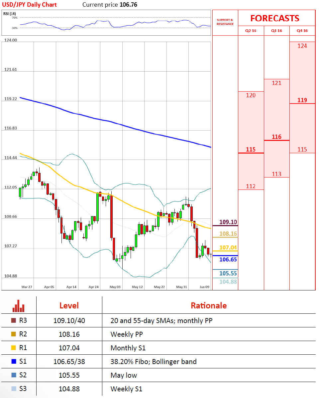The width and height of the screenshot is (319, 398).
Task: Click the 121 upper forecast in Q3 16
Action: [x=276, y=83]
